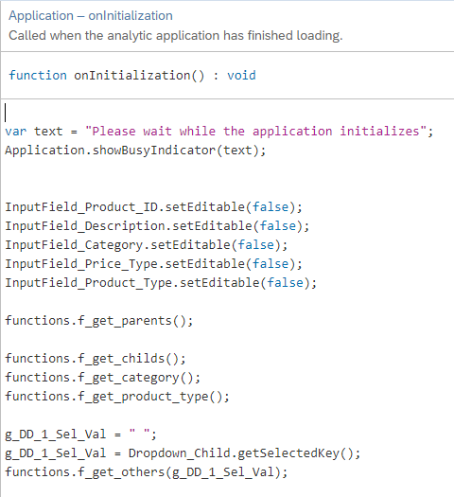Screen dimensions: 454x497
Task: Click the InputField_Price_Type.setEditable line
Action: coord(153,264)
